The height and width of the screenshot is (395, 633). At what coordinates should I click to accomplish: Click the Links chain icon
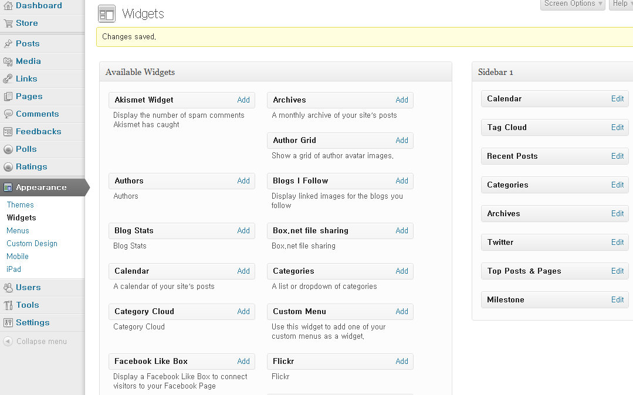click(8, 79)
